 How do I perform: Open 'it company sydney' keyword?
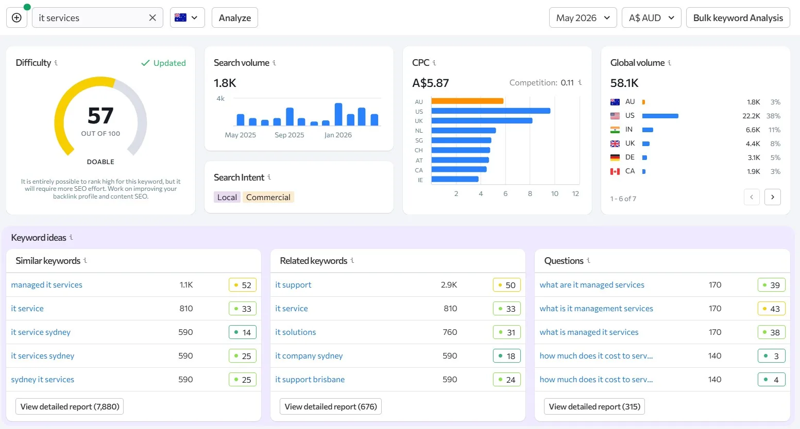tap(309, 355)
